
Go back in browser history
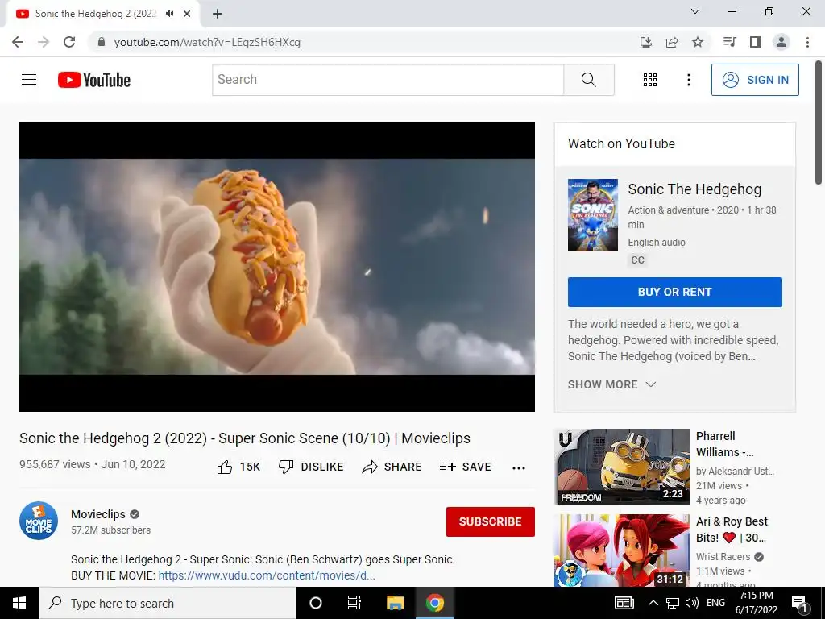(18, 42)
